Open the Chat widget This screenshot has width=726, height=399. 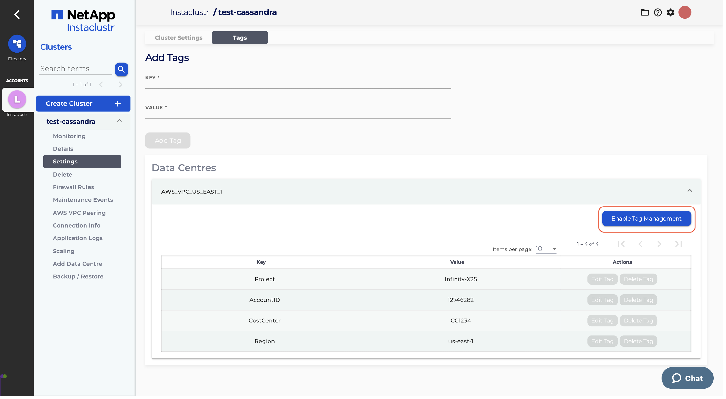[x=687, y=378]
